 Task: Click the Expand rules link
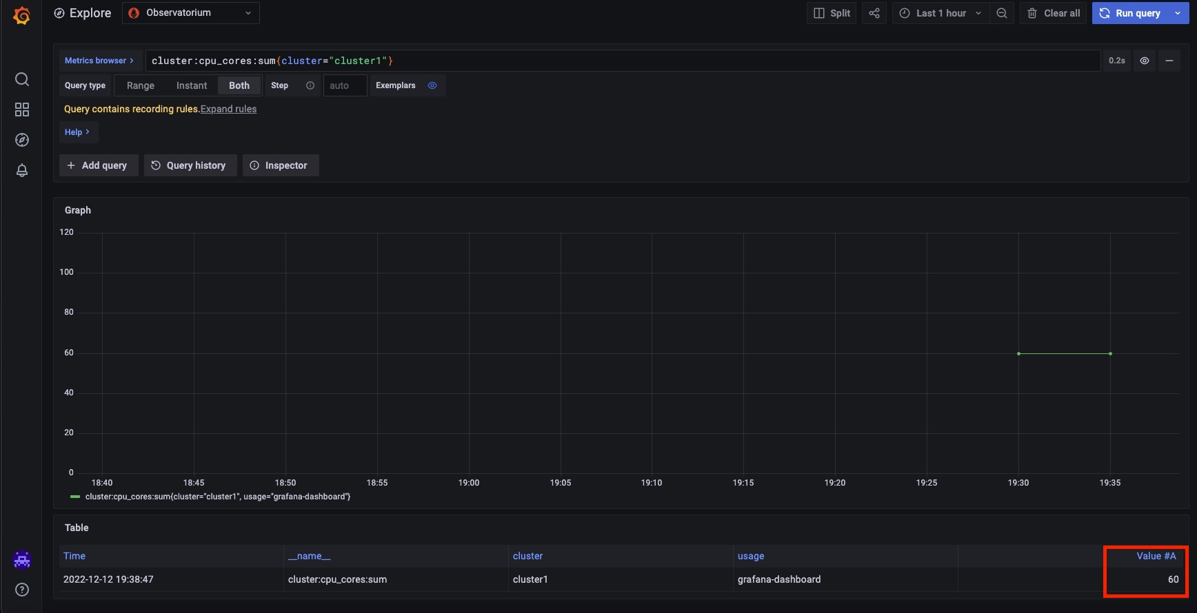point(228,109)
